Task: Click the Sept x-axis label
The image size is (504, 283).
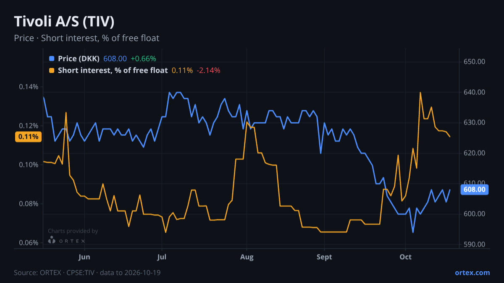Action: coord(324,257)
